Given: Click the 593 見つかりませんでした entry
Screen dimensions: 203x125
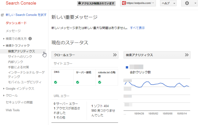Looking at the screenshot, I should [x=103, y=113].
